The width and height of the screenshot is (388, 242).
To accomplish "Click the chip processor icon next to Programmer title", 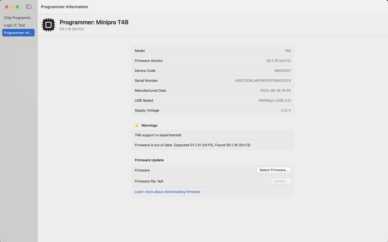I will (49, 25).
